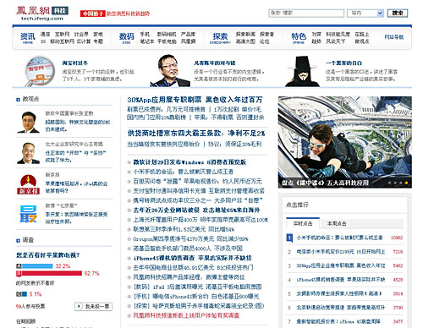Open article 微软计划29日发布Windows 8消费者预览版

click(x=190, y=162)
